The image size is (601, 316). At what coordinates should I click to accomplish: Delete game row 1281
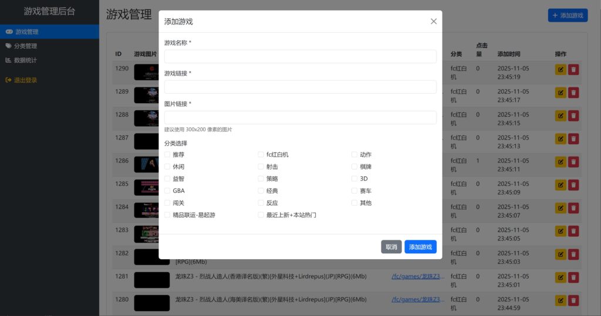[573, 277]
